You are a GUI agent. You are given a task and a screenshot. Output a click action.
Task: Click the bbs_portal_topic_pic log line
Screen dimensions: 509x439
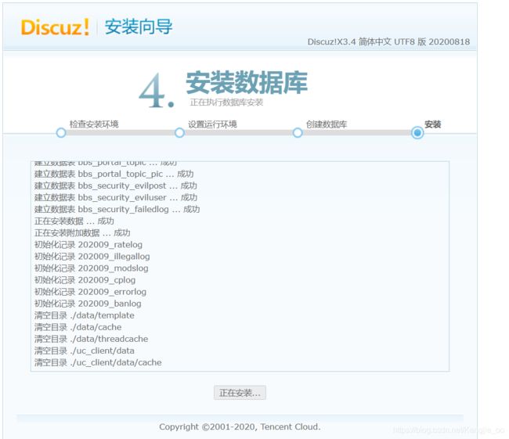(114, 174)
